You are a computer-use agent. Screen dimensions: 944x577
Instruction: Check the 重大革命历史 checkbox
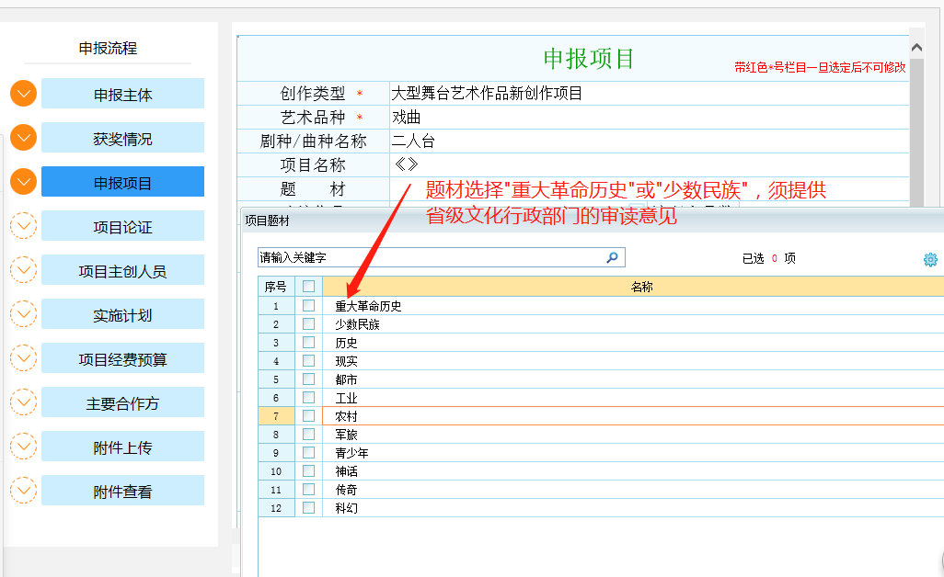(x=309, y=306)
